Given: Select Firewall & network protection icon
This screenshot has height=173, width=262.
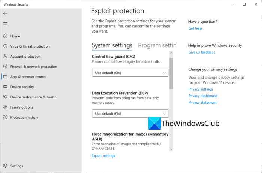Looking at the screenshot, I should click(5, 67).
